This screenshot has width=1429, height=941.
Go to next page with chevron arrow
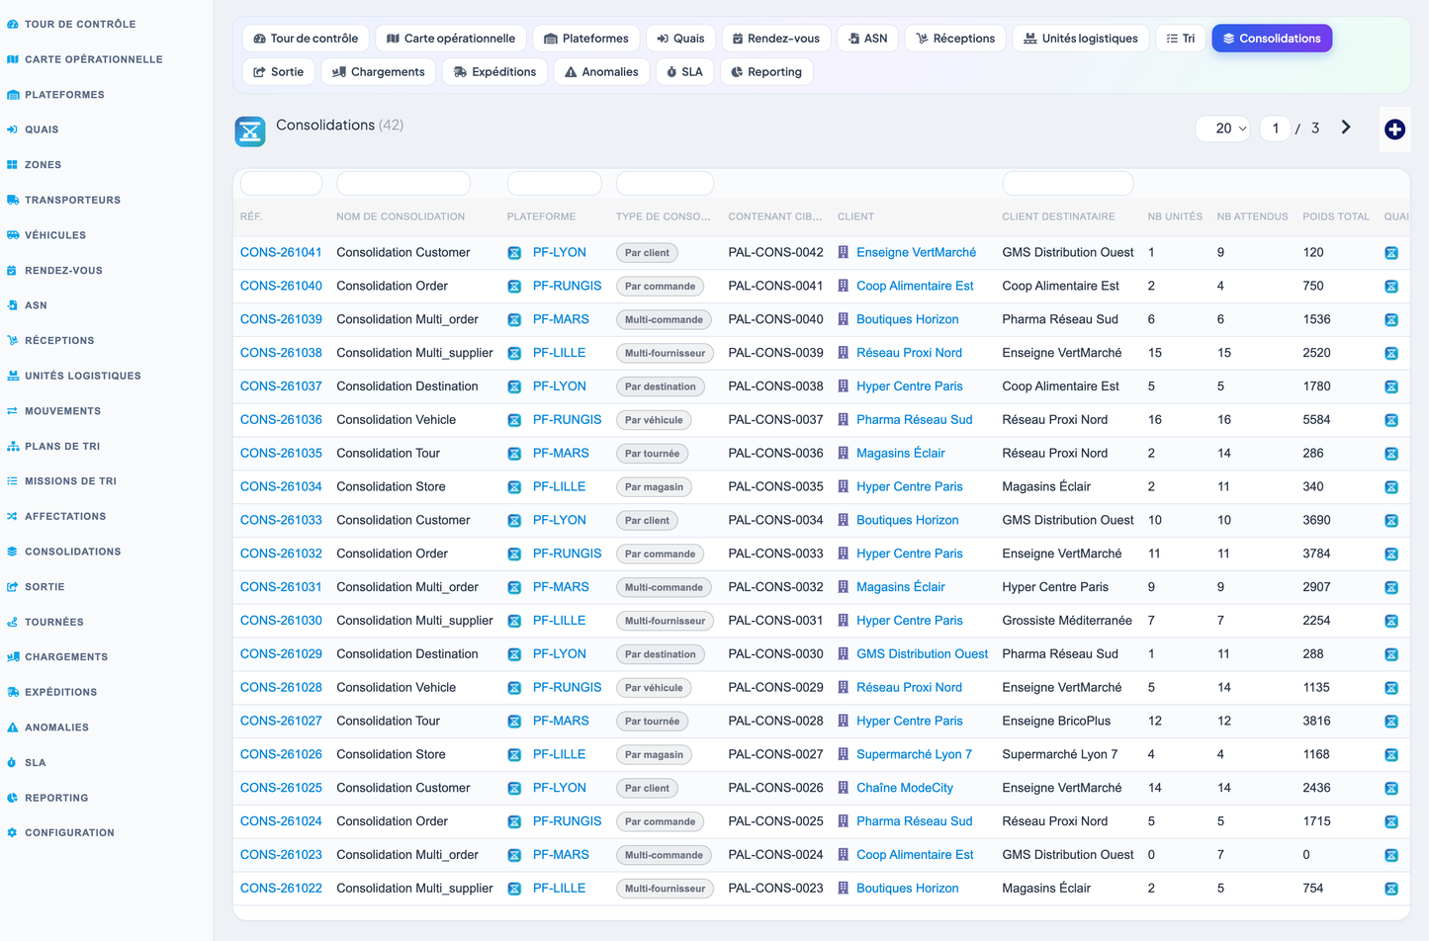click(1346, 128)
